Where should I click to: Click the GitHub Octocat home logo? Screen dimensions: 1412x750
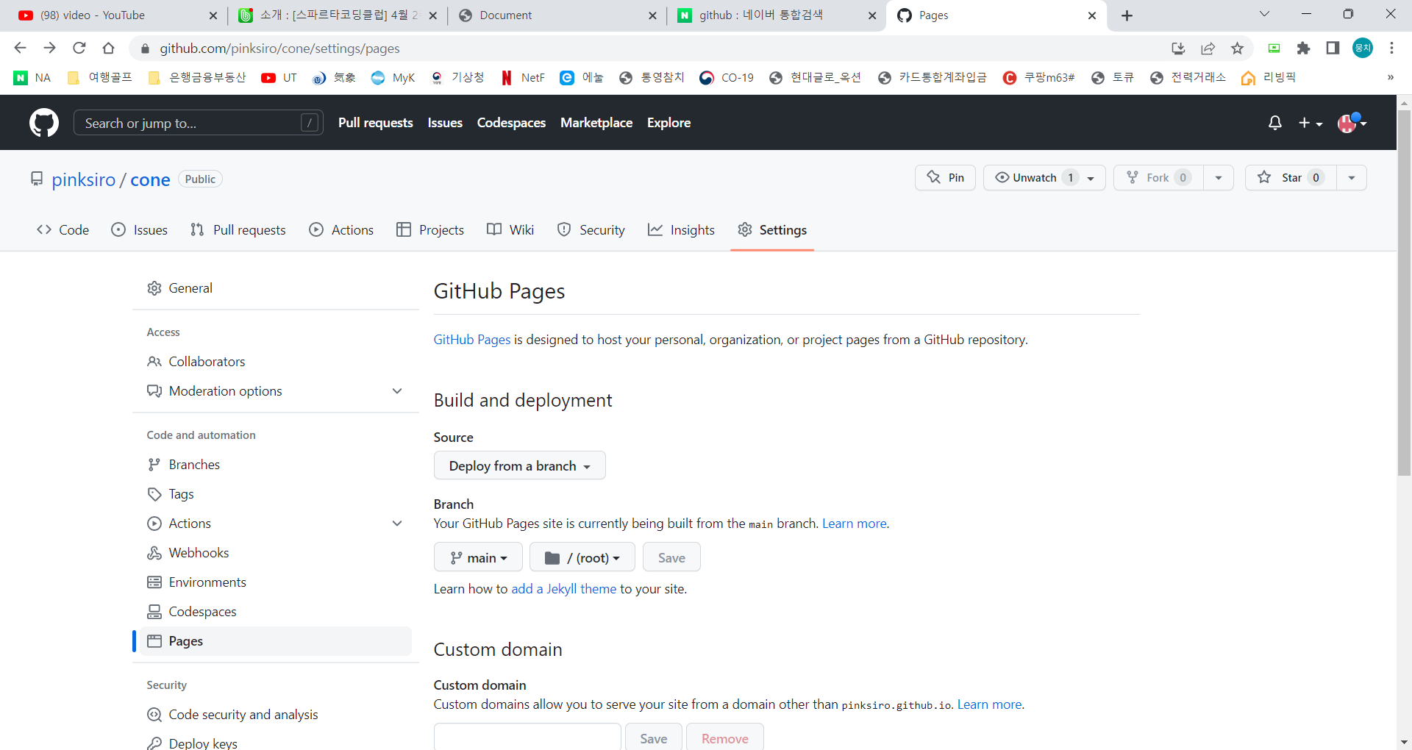44,123
